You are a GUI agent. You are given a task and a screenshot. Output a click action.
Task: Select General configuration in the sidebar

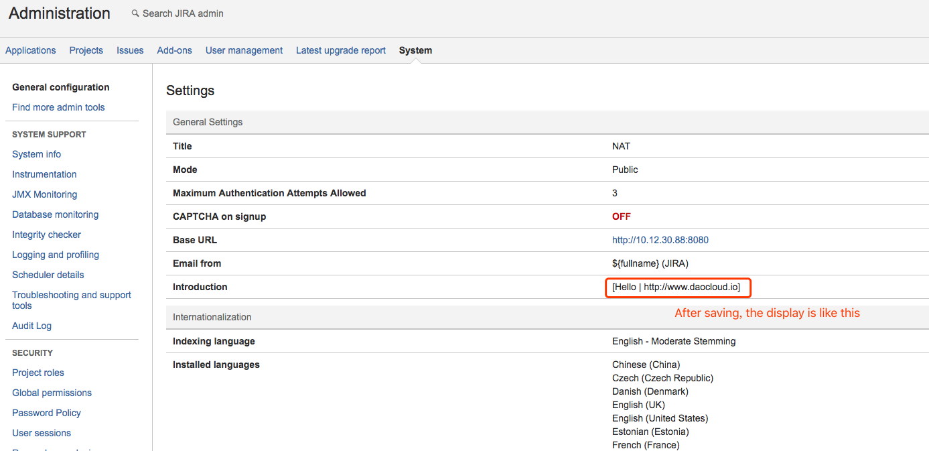61,87
